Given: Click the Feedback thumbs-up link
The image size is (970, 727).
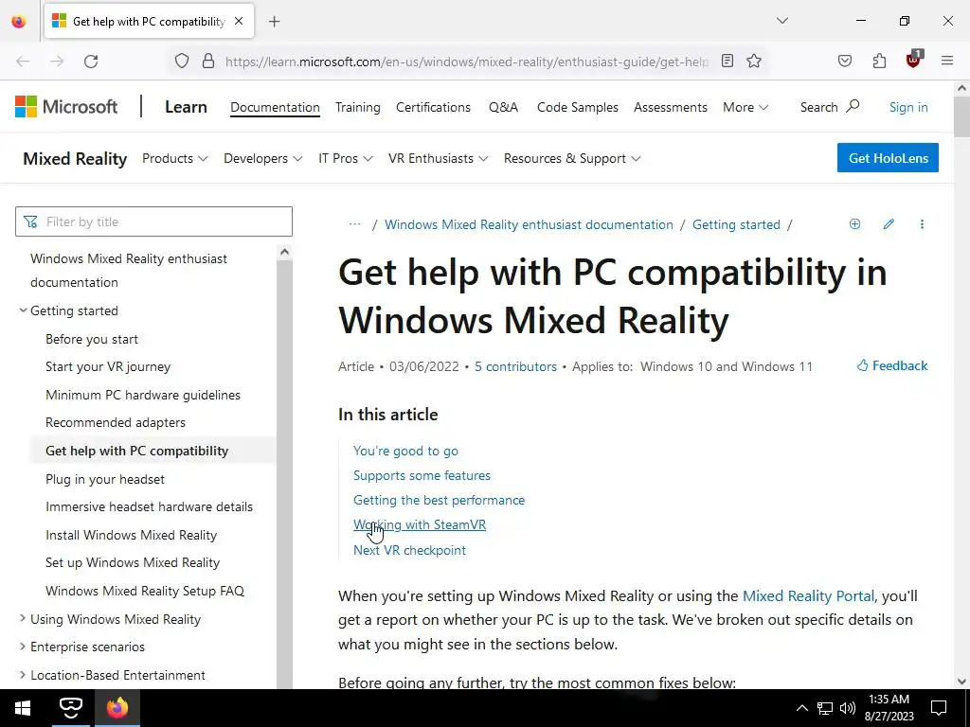Looking at the screenshot, I should (x=892, y=365).
